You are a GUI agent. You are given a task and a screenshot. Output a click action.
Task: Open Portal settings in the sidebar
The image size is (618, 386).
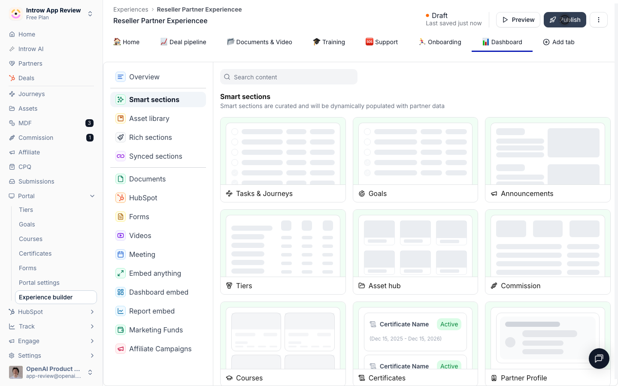(39, 283)
